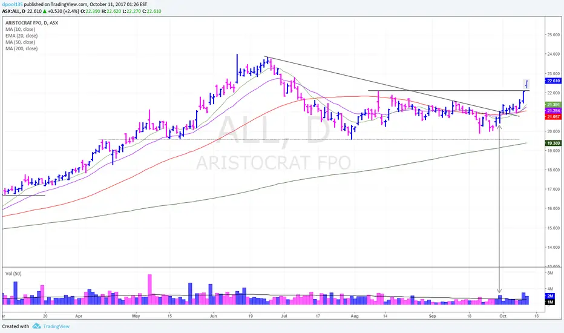
Task: Click the dark green 19.389 MA tag
Action: click(553, 143)
